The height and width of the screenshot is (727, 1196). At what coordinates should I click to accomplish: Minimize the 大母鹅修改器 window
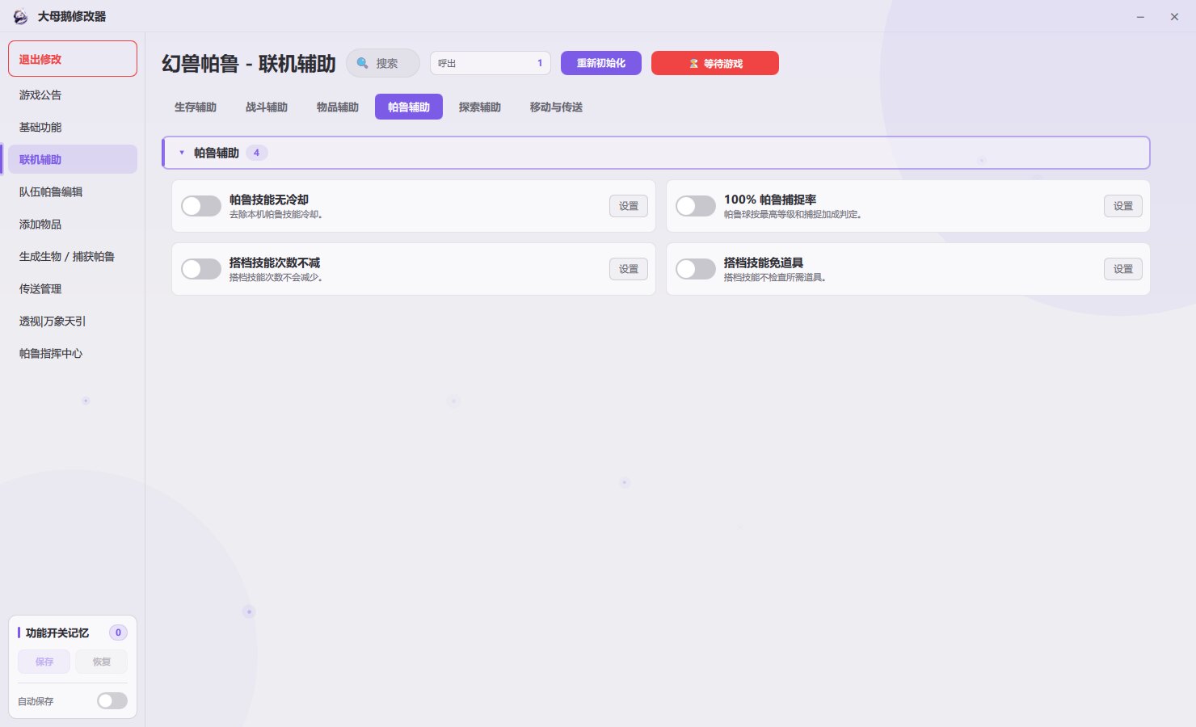[x=1140, y=16]
